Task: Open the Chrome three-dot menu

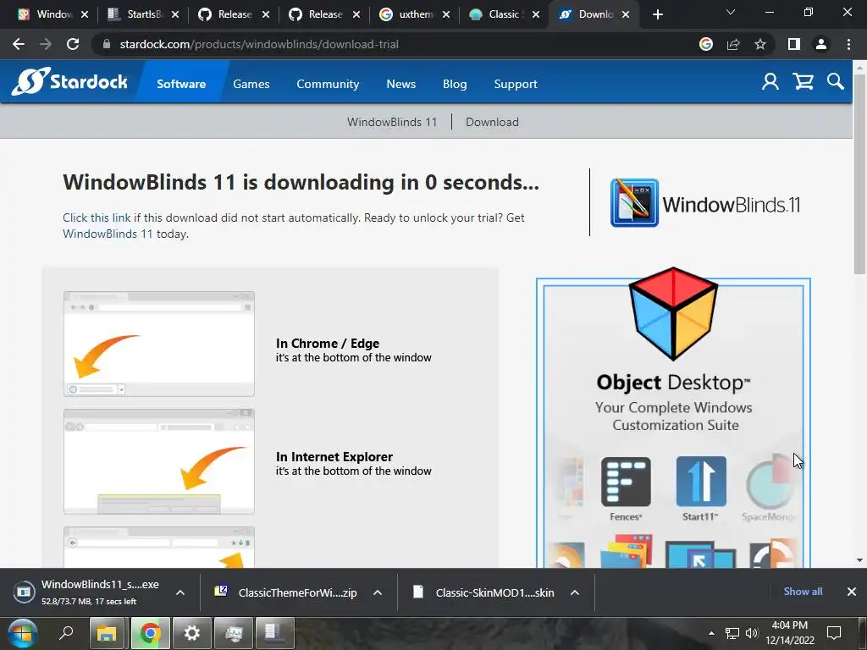Action: click(848, 44)
